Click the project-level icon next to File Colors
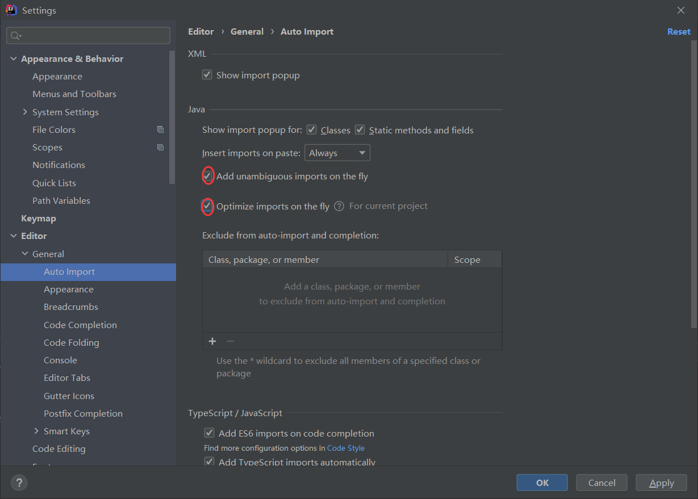 161,129
